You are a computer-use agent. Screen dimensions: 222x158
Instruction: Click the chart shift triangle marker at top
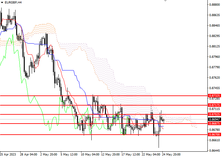click(165, 1)
